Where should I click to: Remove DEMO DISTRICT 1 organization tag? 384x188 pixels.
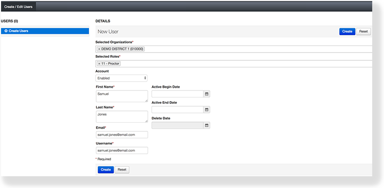(99, 49)
